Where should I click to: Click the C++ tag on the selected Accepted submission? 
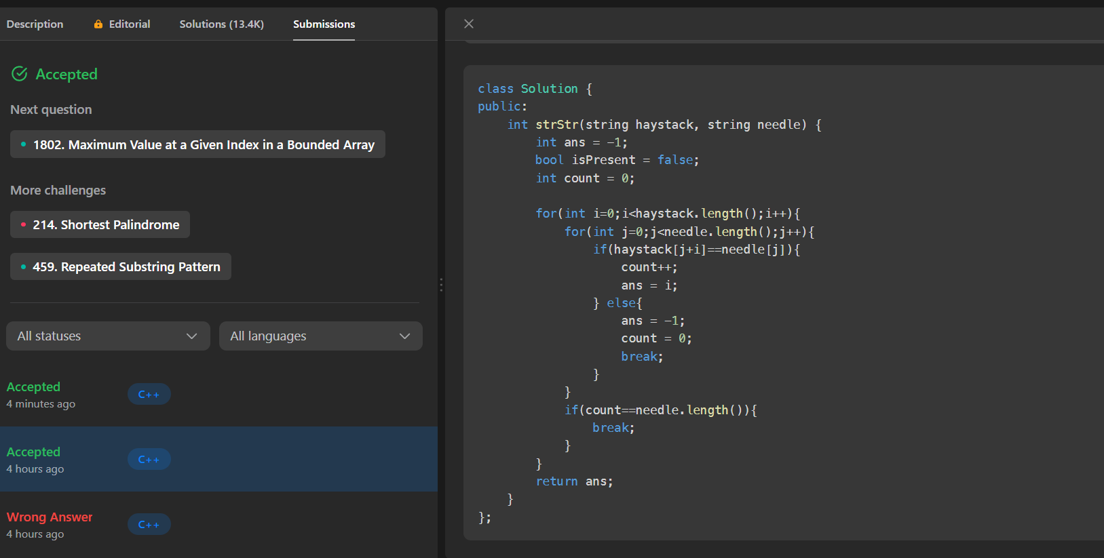click(149, 460)
